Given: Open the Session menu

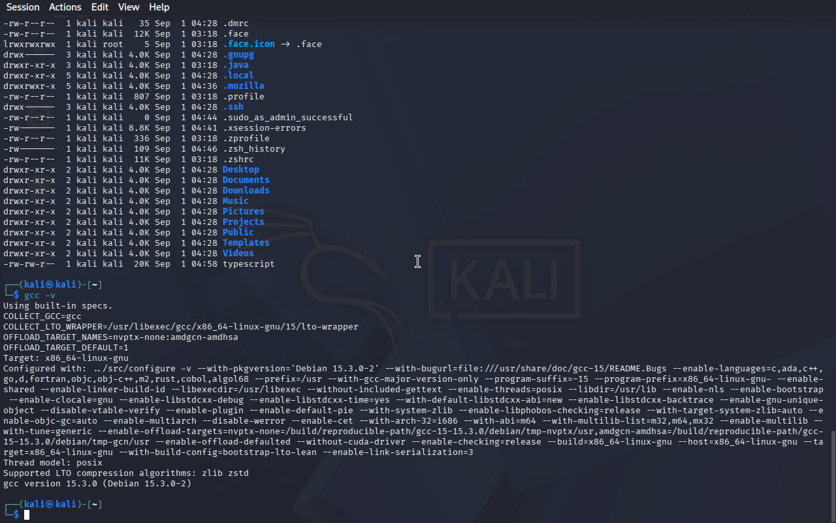Looking at the screenshot, I should pyautogui.click(x=23, y=7).
